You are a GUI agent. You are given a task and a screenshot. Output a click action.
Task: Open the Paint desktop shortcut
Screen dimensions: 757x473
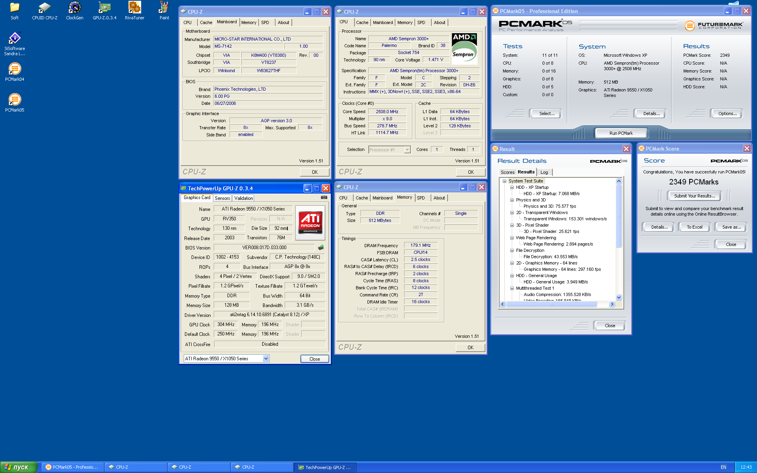[x=164, y=11]
